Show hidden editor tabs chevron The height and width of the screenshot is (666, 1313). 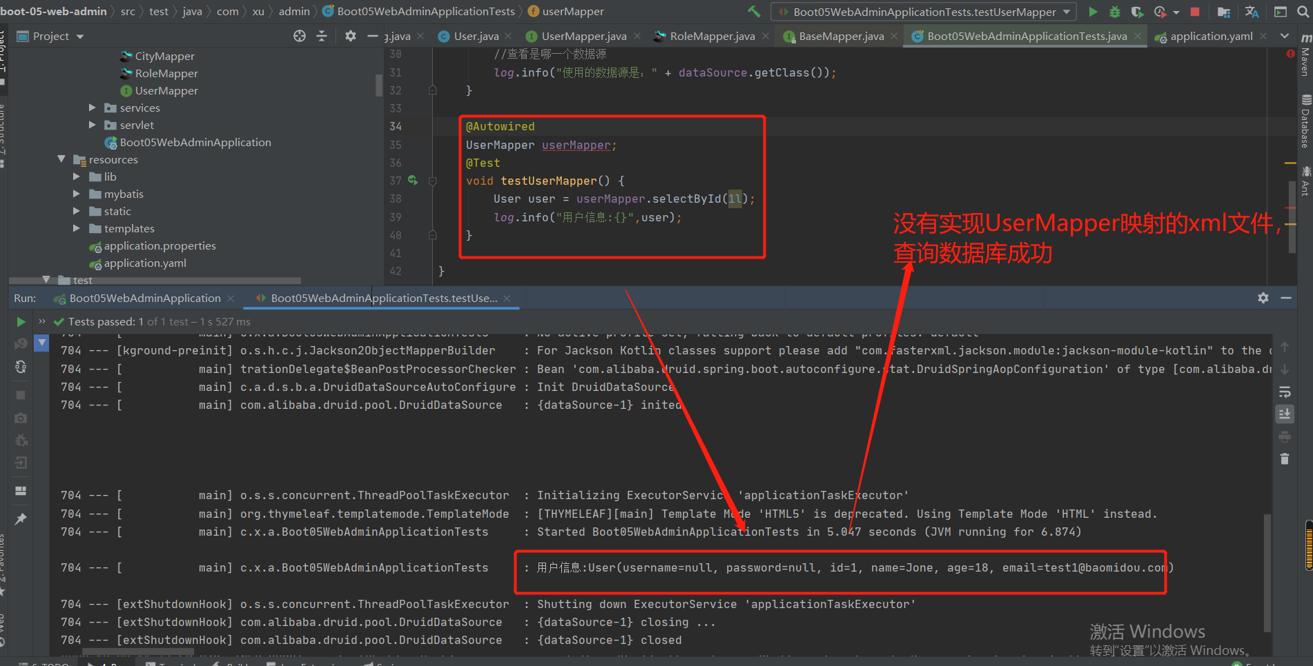click(1285, 36)
